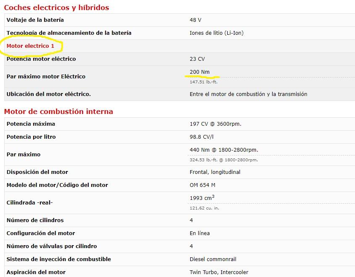
Task: Select the 'Frontal, longitudinal' engine layout value
Action: (215, 172)
